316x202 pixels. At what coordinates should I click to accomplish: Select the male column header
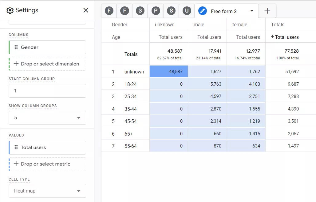tap(199, 24)
